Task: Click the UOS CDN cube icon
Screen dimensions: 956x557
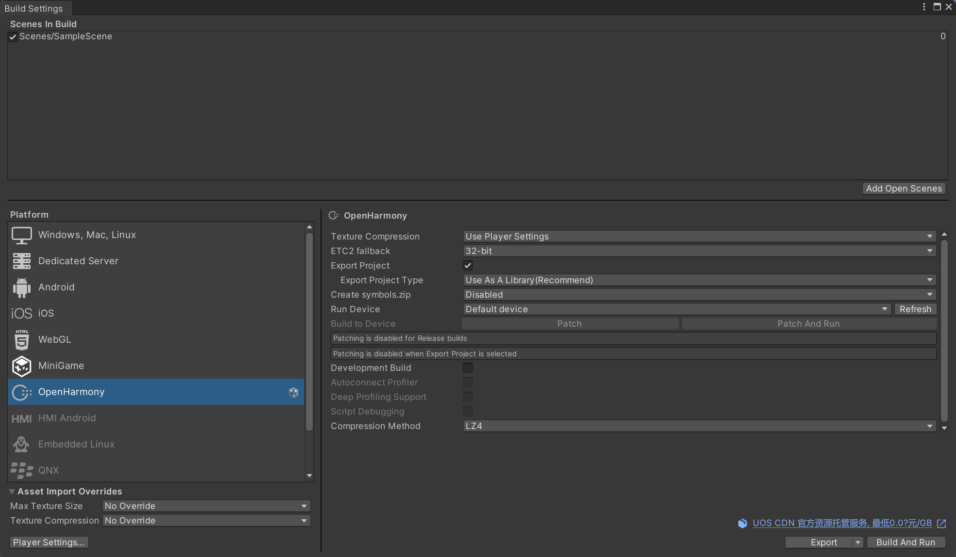Action: click(743, 524)
